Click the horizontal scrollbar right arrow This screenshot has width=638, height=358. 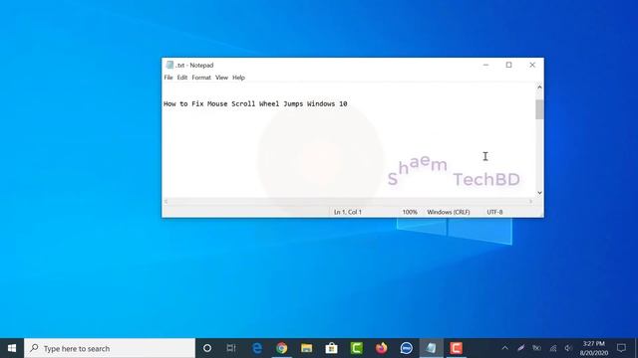[531, 201]
